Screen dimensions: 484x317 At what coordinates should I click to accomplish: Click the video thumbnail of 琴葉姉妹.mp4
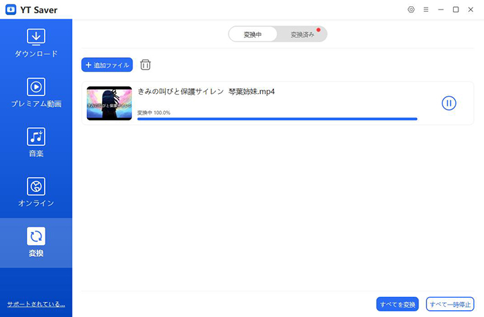pyautogui.click(x=109, y=104)
